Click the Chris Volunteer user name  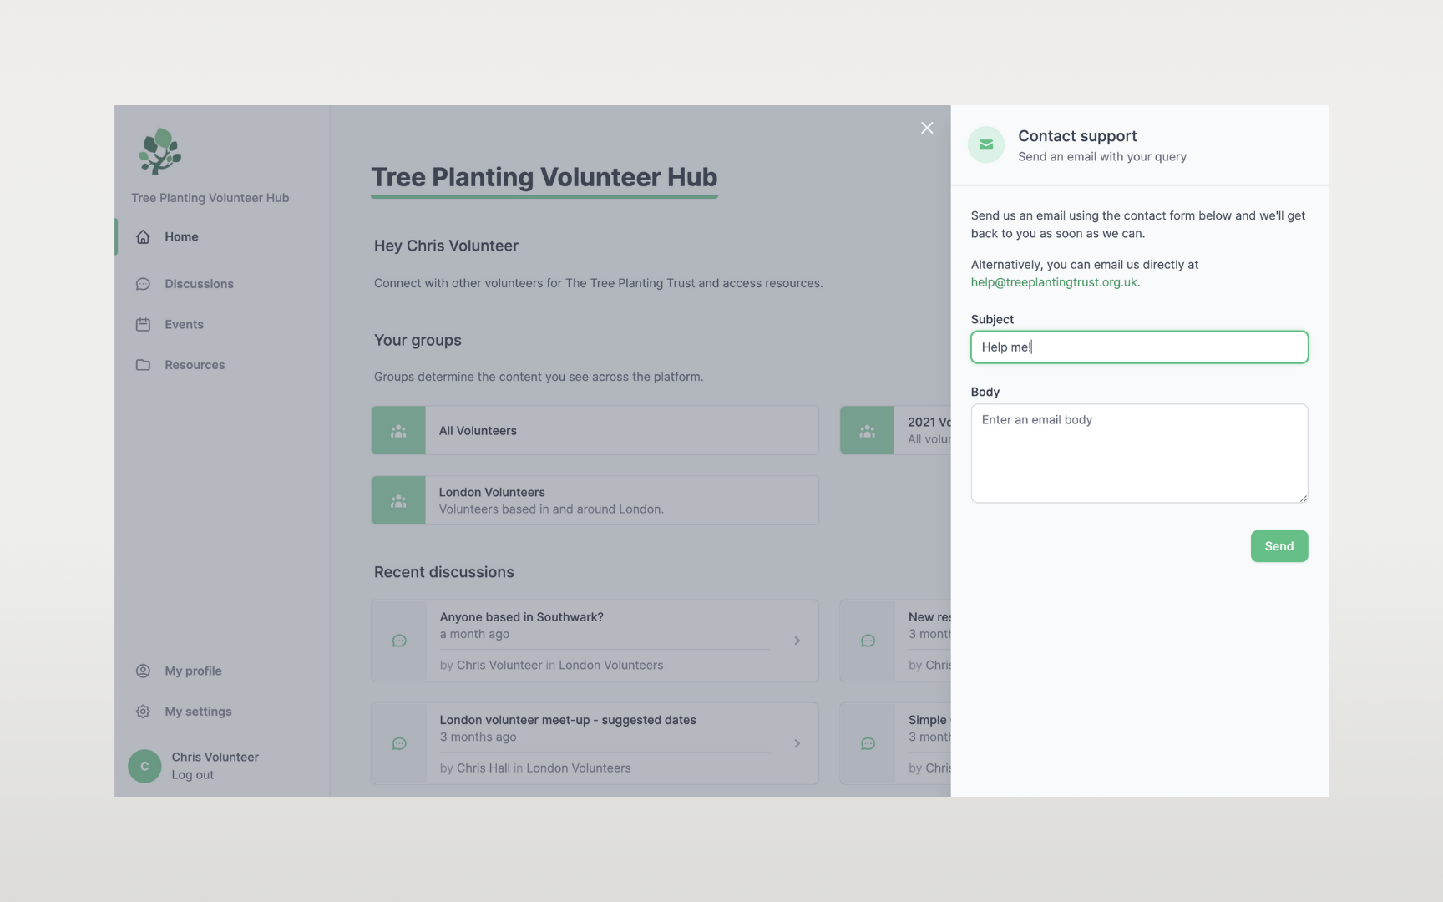pyautogui.click(x=215, y=757)
